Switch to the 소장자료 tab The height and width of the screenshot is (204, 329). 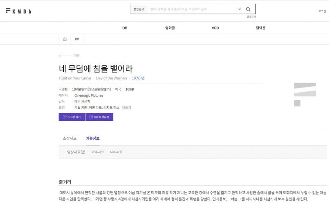(70, 138)
